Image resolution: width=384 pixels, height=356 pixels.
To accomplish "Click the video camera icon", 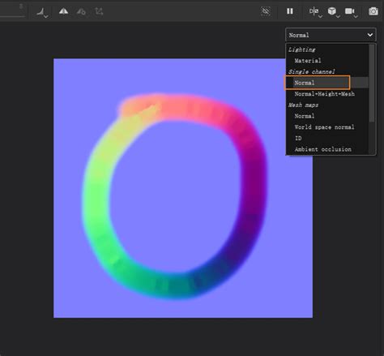I will click(349, 11).
